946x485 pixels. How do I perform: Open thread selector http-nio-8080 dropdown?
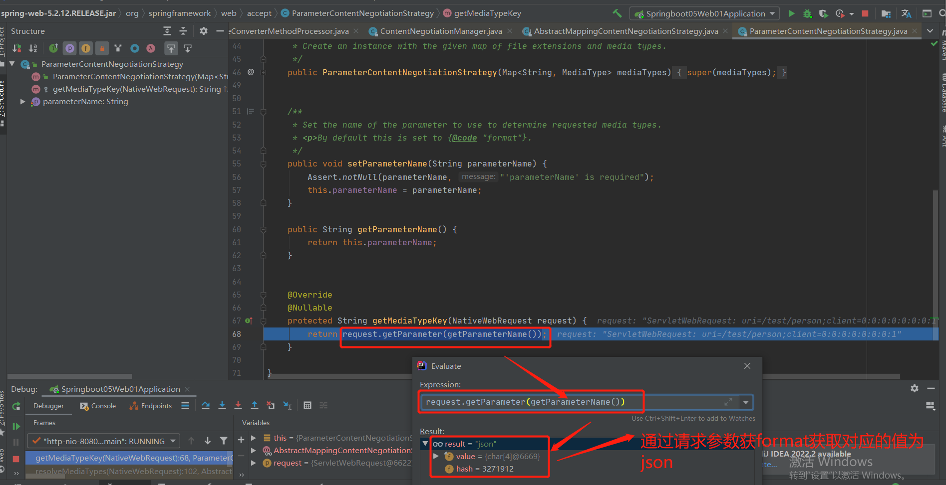pos(104,441)
